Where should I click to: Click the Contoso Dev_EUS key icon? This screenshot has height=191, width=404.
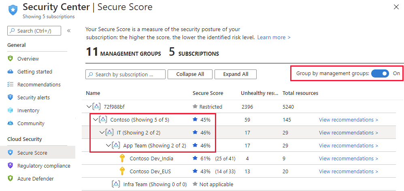tap(122, 171)
